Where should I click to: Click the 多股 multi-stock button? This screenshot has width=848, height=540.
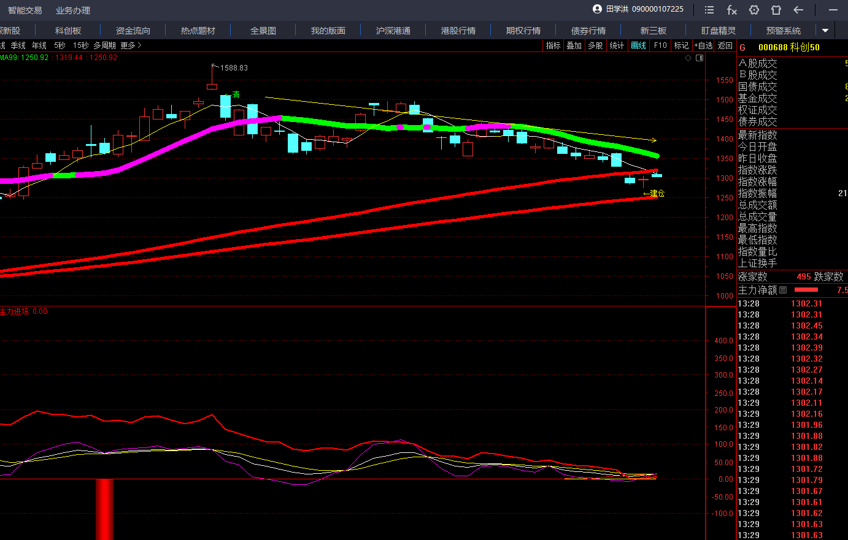pyautogui.click(x=595, y=45)
